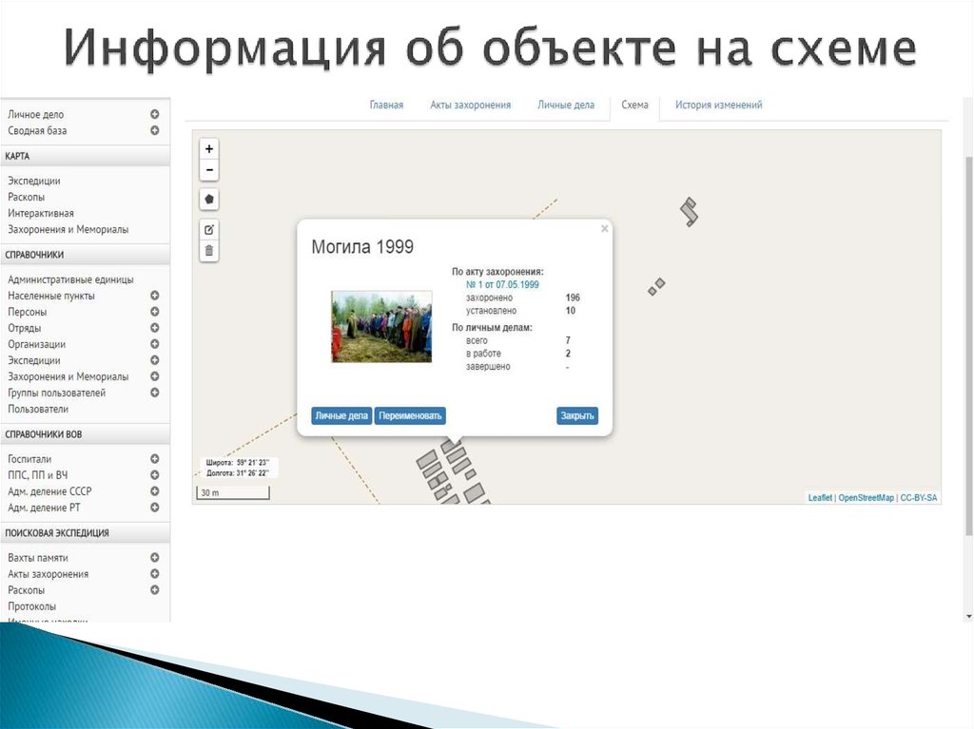The width and height of the screenshot is (974, 729).
Task: Select the polygon drawing tool
Action: [209, 199]
